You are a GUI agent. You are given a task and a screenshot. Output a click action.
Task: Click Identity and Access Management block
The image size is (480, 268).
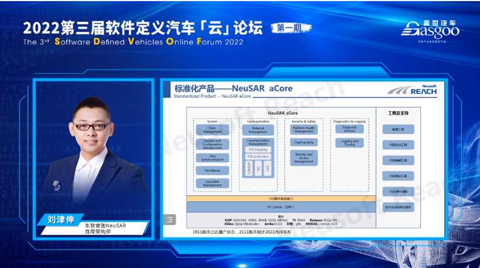click(304, 157)
